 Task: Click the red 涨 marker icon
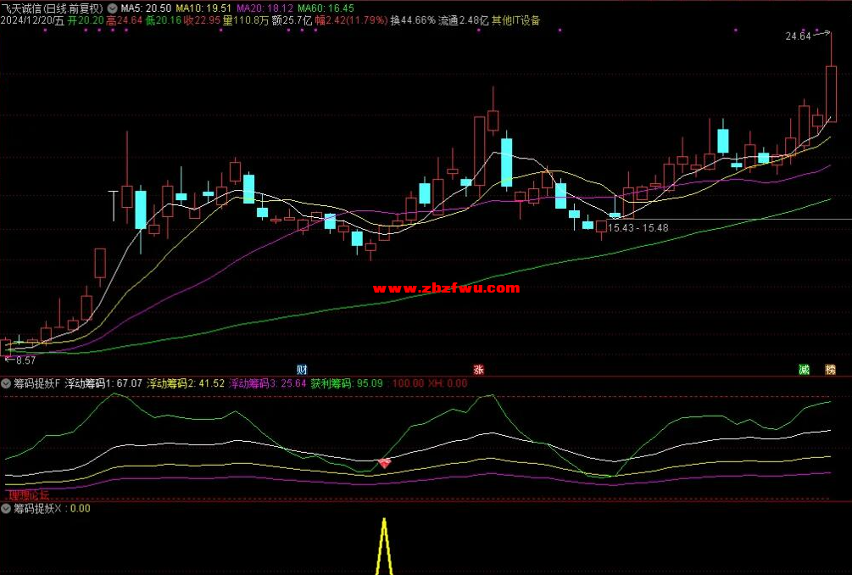click(x=478, y=370)
